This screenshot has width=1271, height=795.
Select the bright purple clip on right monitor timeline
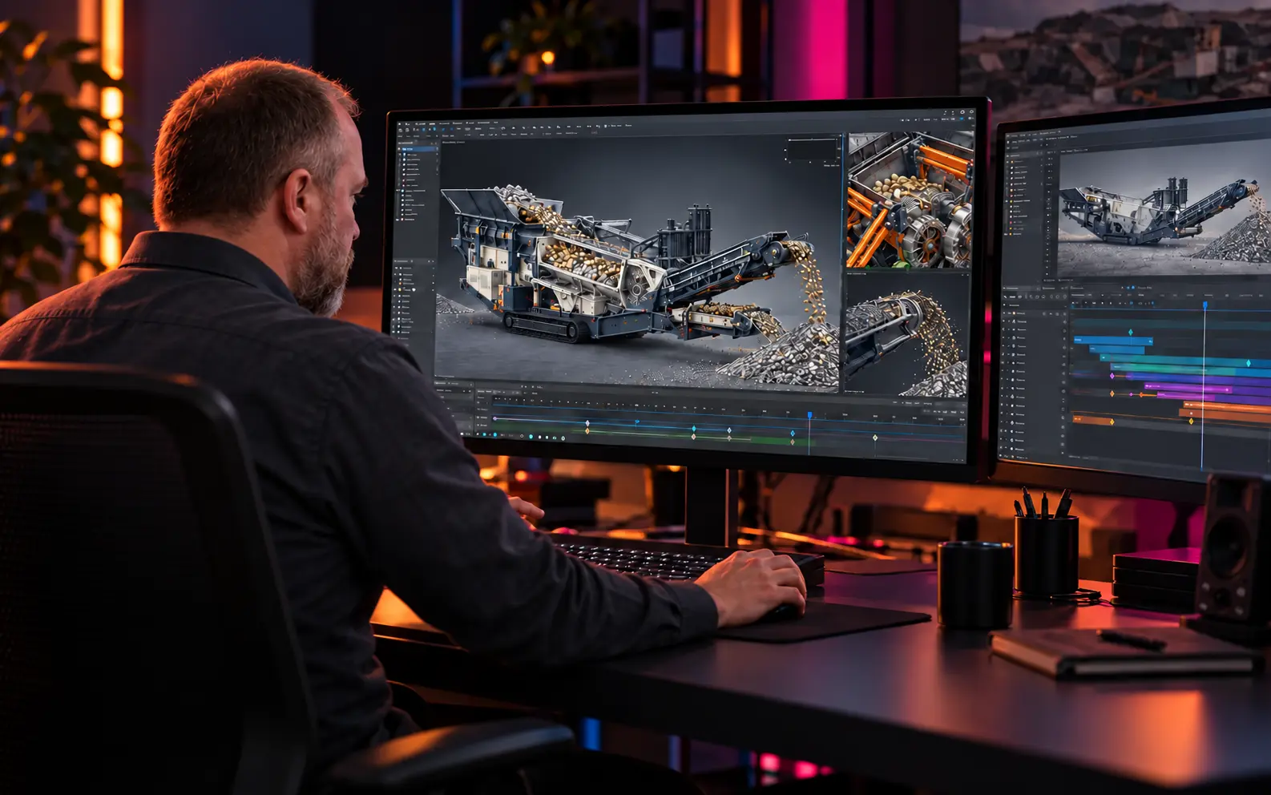coord(1188,389)
